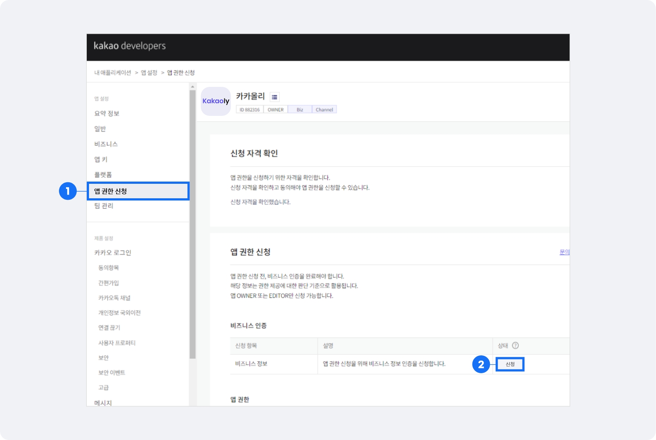The image size is (656, 440).
Task: Open 간편가입 submenu
Action: click(x=109, y=283)
